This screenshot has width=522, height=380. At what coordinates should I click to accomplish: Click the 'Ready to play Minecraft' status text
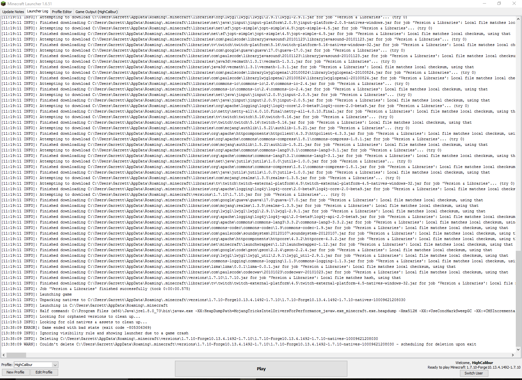474,367
